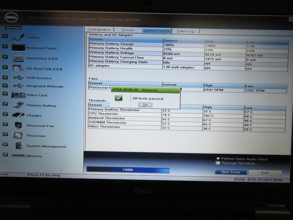
Task: Open the Results tab
Action: pyautogui.click(x=128, y=30)
